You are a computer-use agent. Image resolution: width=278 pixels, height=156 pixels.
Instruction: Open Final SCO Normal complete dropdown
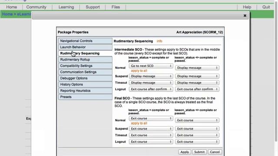151,118
